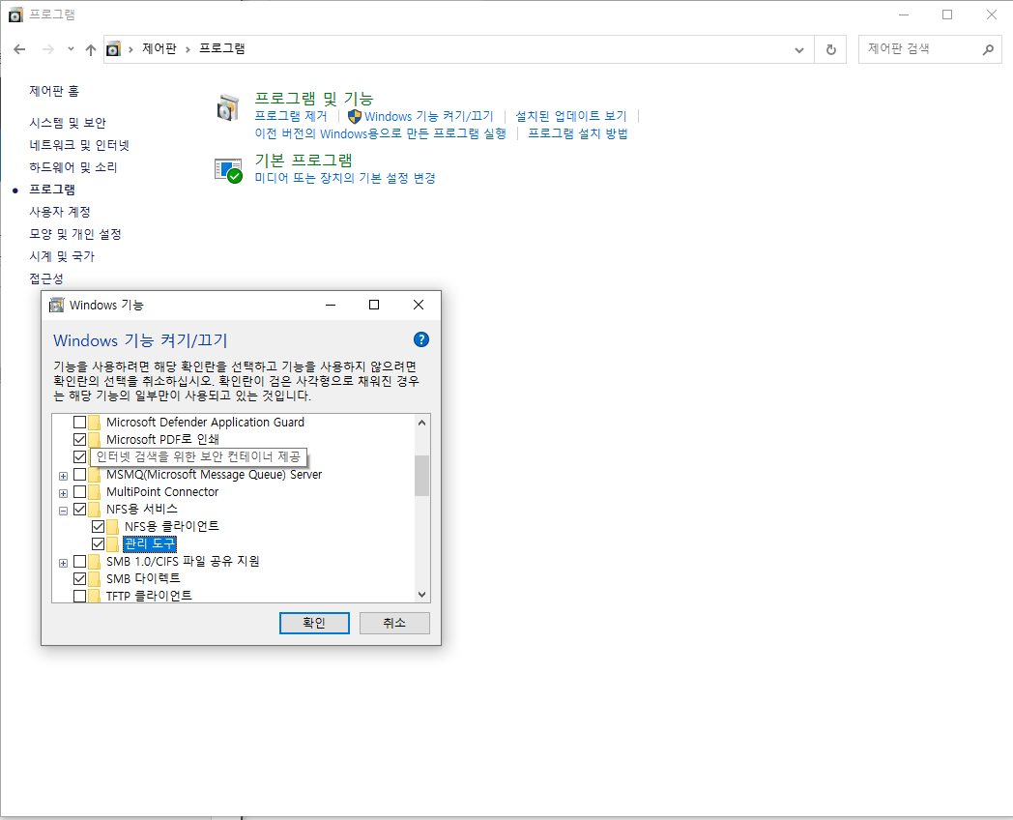Toggle TFTP 클라이언트 checkbox
Image resolution: width=1013 pixels, height=820 pixels.
pyautogui.click(x=79, y=596)
